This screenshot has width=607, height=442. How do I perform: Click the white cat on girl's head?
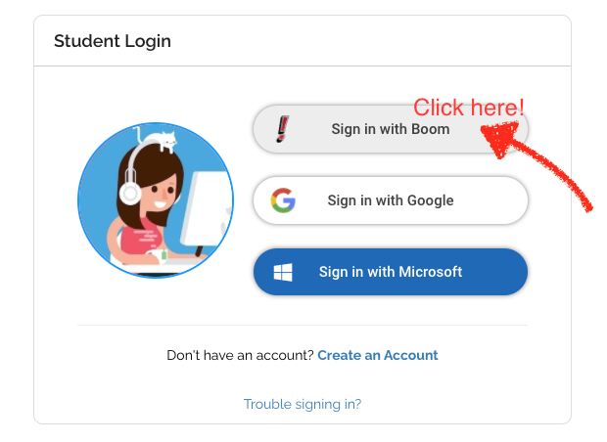pos(159,140)
